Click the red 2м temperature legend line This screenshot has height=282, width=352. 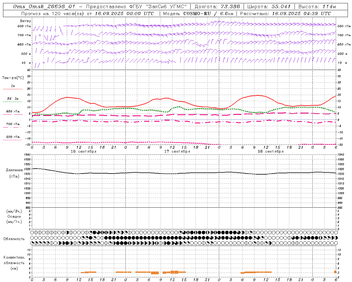13,89
